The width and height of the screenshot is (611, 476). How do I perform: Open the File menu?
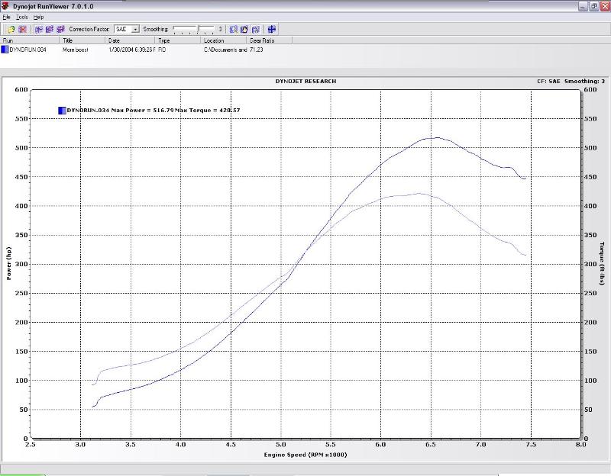point(6,17)
